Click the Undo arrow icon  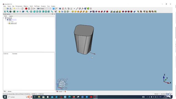tap(14, 9)
